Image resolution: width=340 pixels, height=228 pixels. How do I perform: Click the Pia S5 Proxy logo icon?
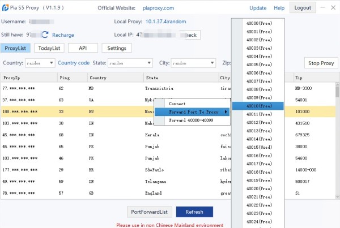tap(5, 8)
